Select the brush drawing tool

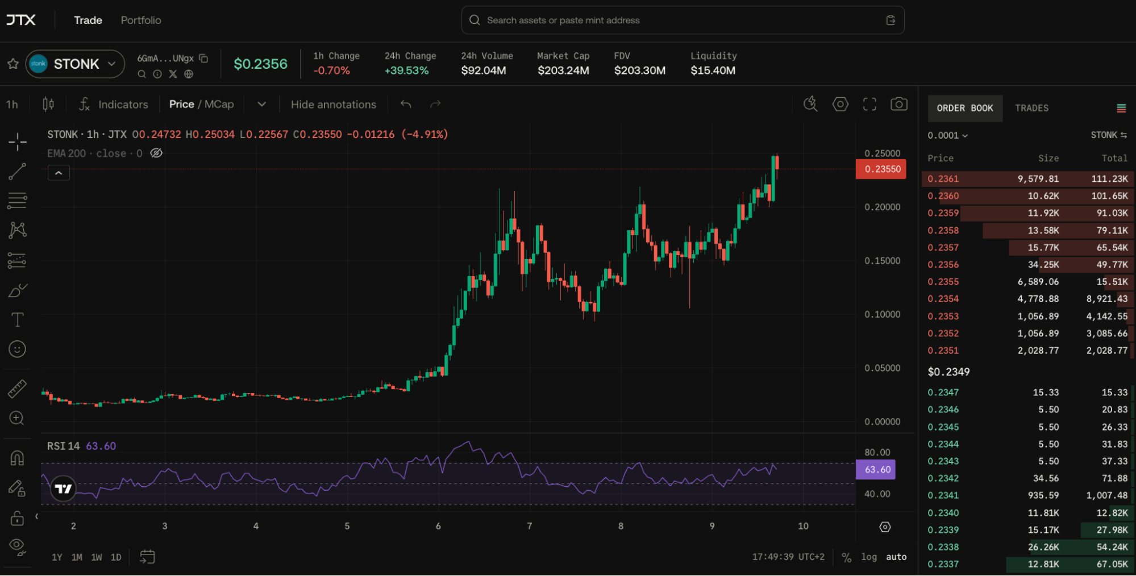18,290
